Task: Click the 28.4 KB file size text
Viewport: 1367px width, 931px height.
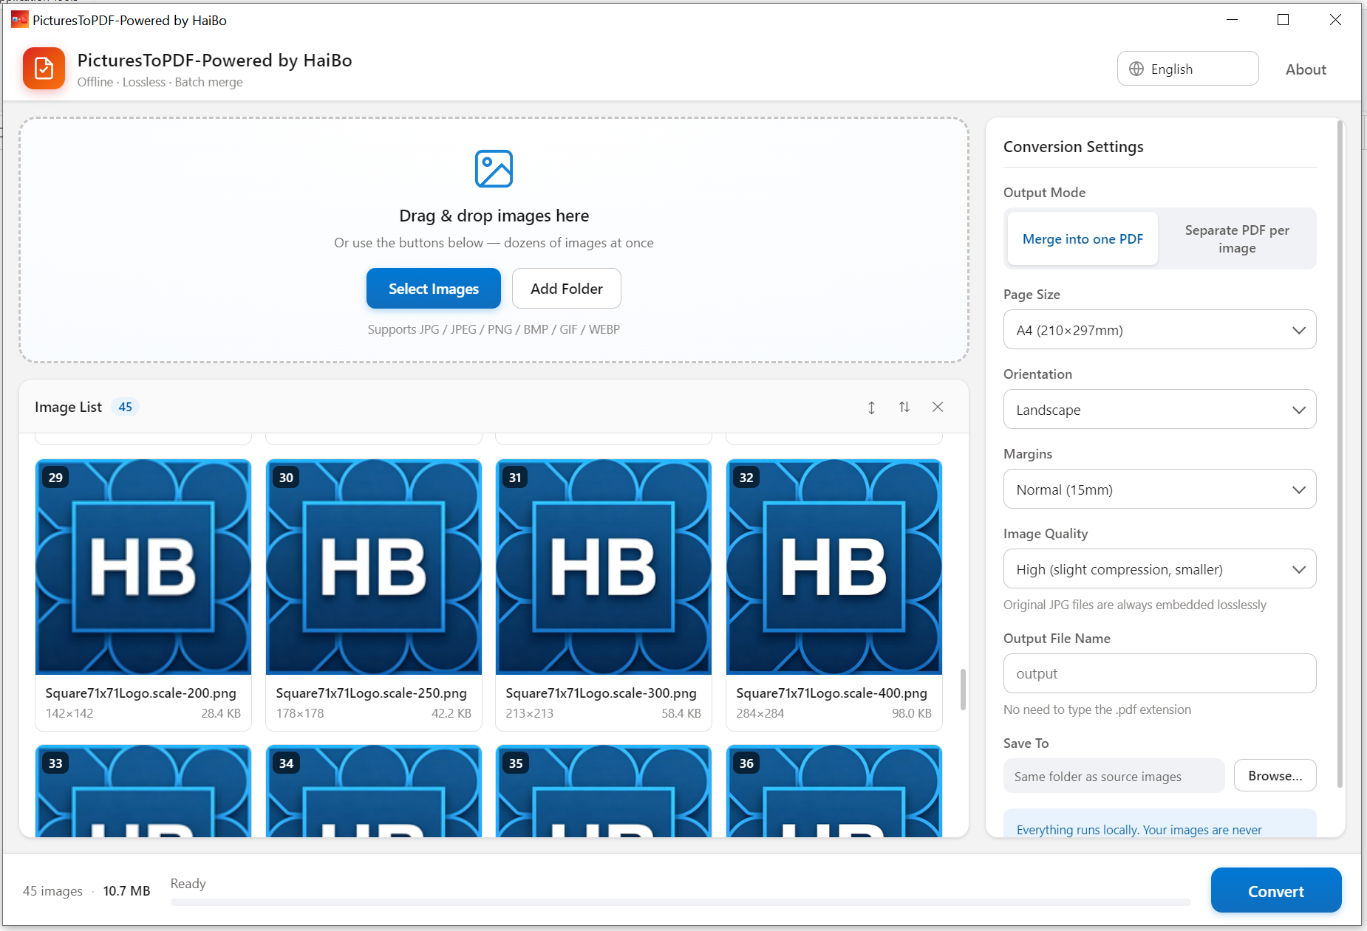Action: tap(221, 713)
